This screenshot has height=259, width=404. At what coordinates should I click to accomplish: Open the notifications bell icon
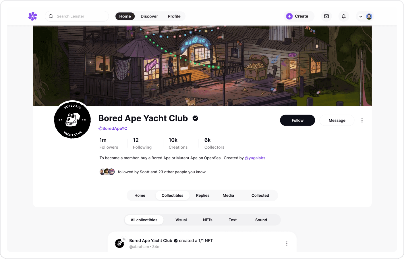click(x=344, y=16)
